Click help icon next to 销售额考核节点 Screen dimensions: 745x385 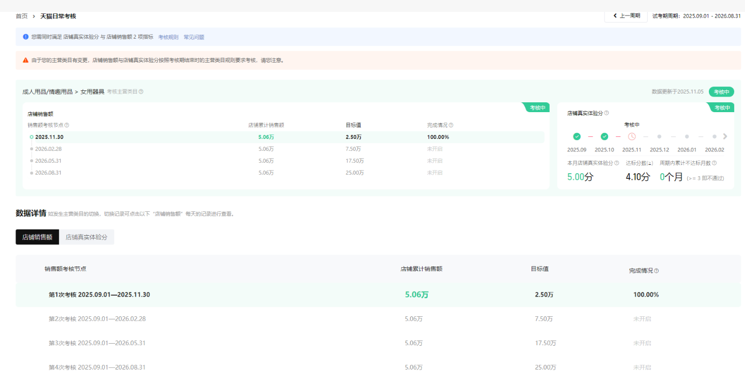point(67,125)
